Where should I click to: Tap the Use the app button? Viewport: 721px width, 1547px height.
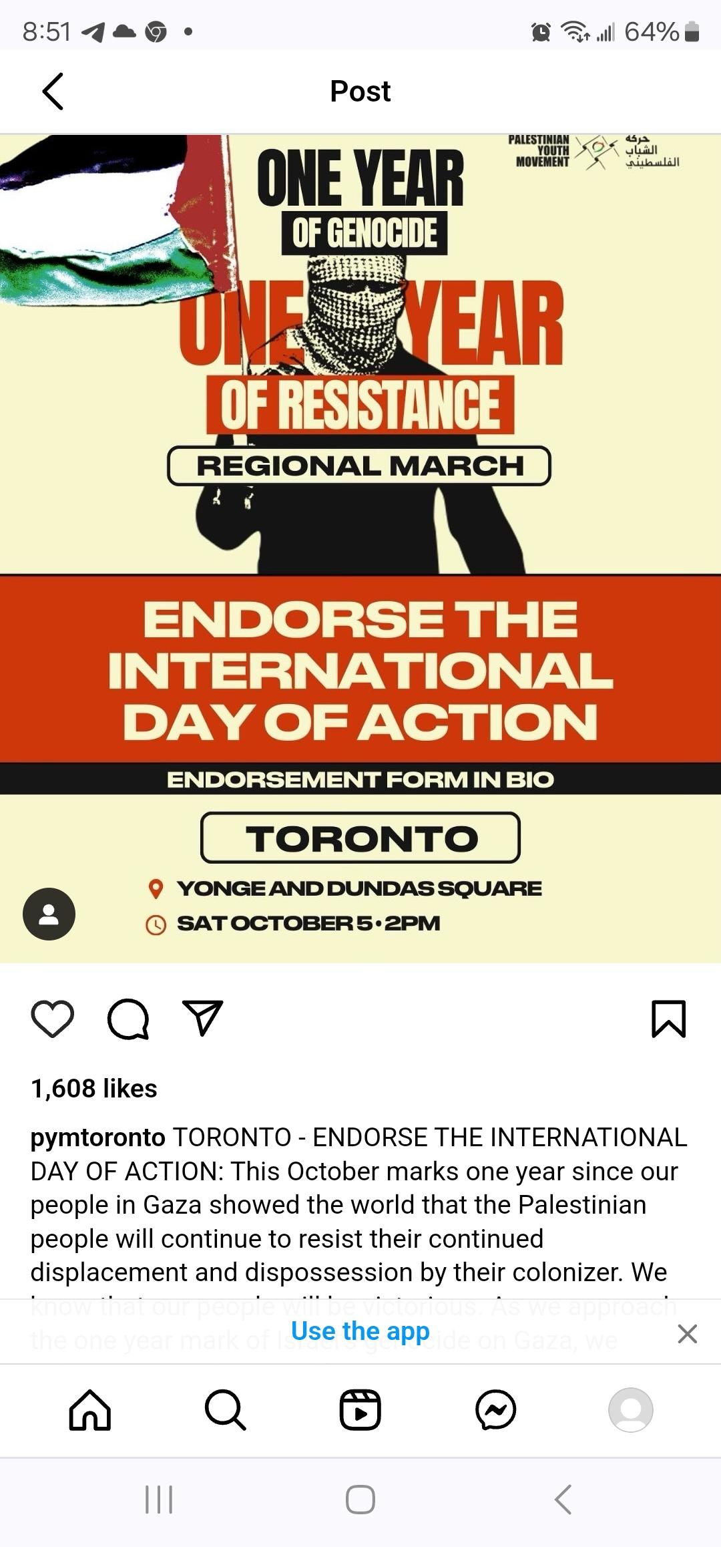(360, 1331)
